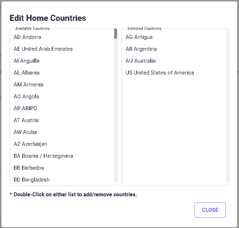
Task: Pick AM Armenia from the list
Action: tap(28, 85)
